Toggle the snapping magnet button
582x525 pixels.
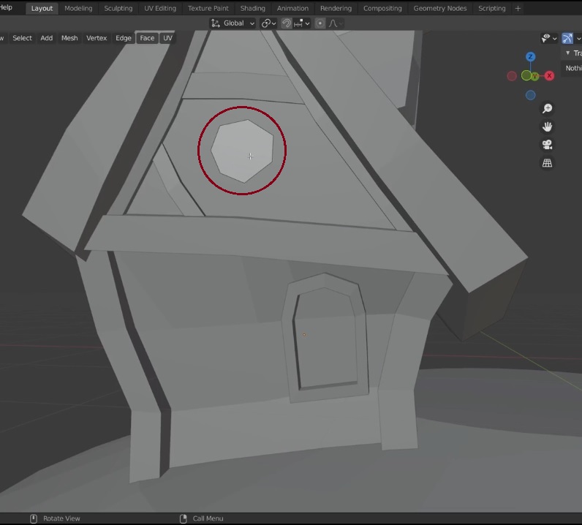(287, 23)
